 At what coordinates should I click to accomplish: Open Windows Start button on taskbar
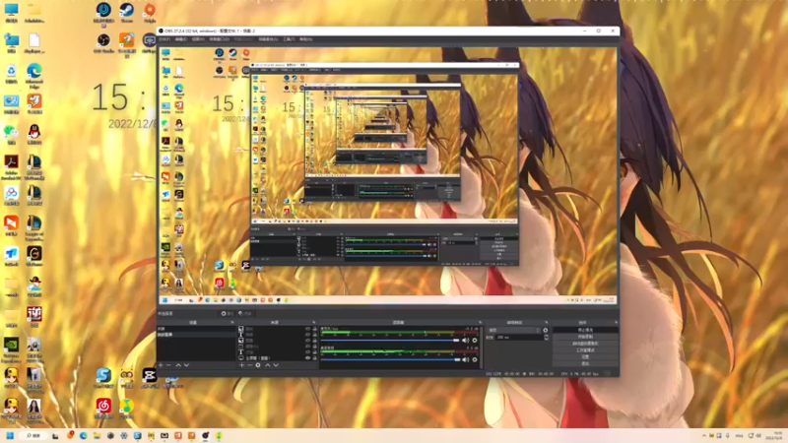[10, 435]
